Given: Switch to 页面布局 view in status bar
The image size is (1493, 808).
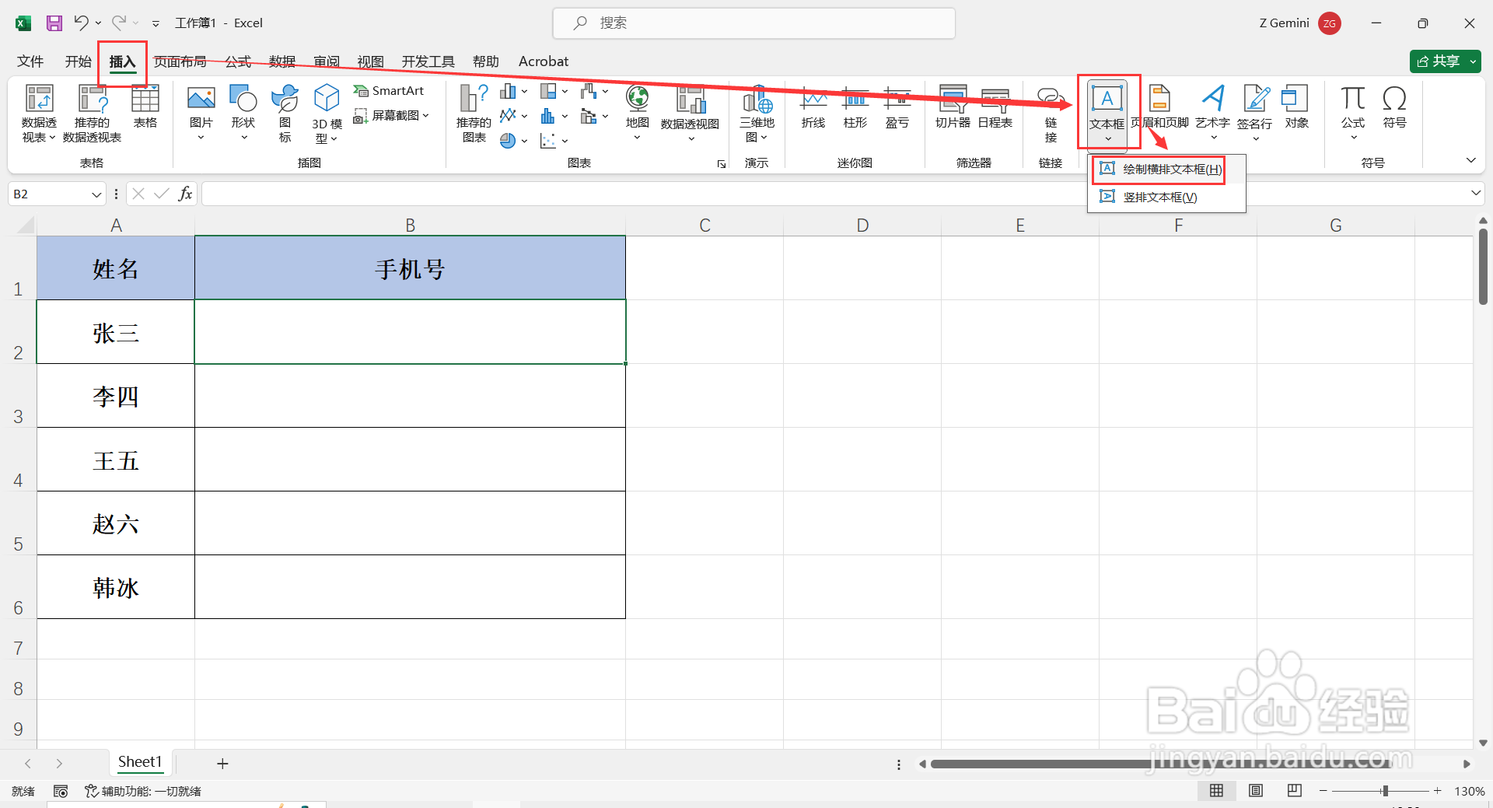Looking at the screenshot, I should point(1255,790).
